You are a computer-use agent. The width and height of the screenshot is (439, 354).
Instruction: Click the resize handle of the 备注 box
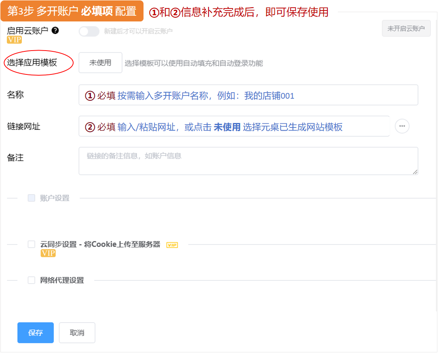tap(415, 172)
